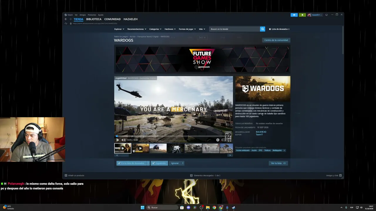Screen dimensions: 376x211
Task: Uncheck 'En tu lista de deseados' wishlist toggle
Action: 131,163
